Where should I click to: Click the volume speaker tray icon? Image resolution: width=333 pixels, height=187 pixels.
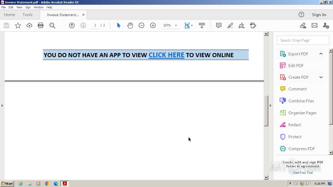[x=296, y=184]
